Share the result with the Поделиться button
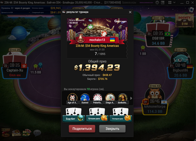Screen dimensions: 196x141 pos(82,129)
